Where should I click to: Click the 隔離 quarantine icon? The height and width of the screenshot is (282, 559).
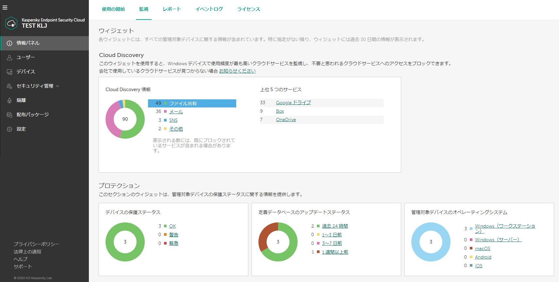[x=9, y=101]
